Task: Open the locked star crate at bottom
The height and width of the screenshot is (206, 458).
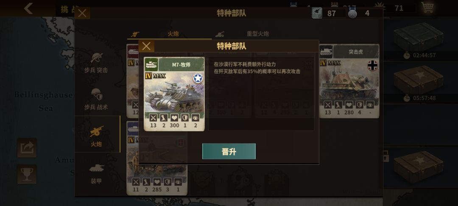Action: tap(419, 166)
